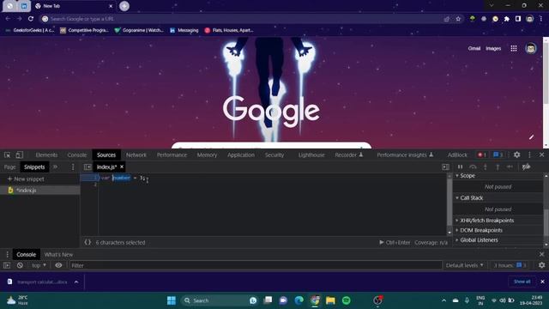This screenshot has height=309, width=549.
Task: Expand more navigator tabs chevron
Action: pos(55,167)
